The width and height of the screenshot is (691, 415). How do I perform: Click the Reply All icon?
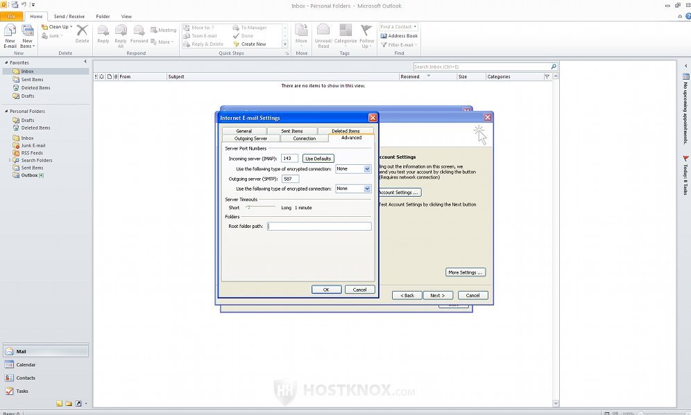(121, 30)
